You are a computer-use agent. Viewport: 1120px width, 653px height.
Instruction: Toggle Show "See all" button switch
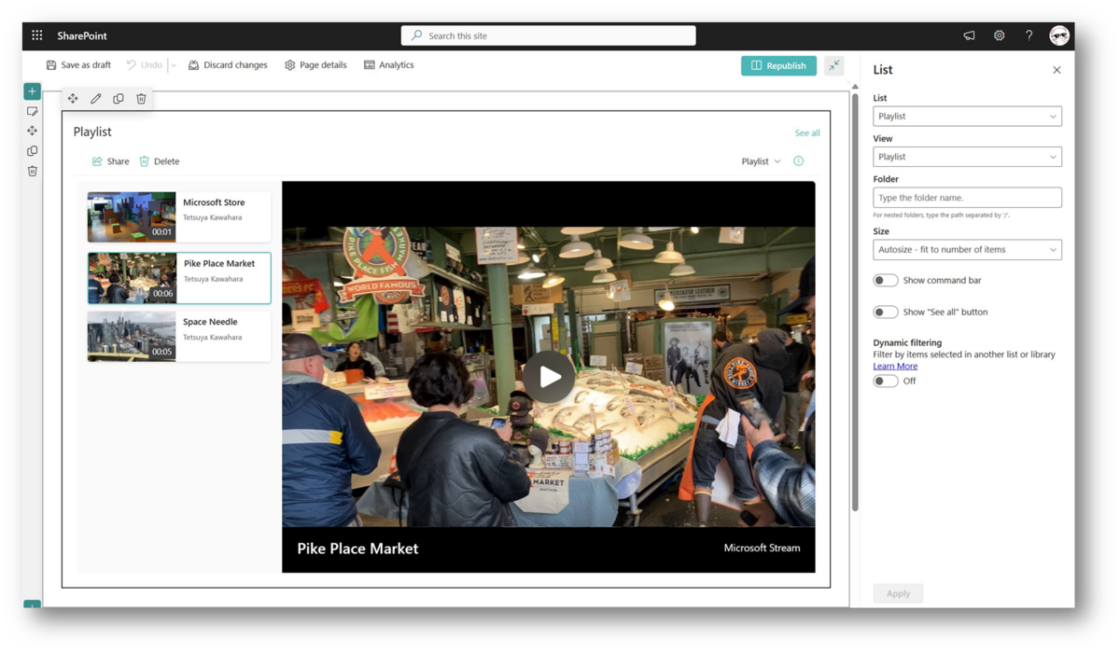click(x=885, y=312)
